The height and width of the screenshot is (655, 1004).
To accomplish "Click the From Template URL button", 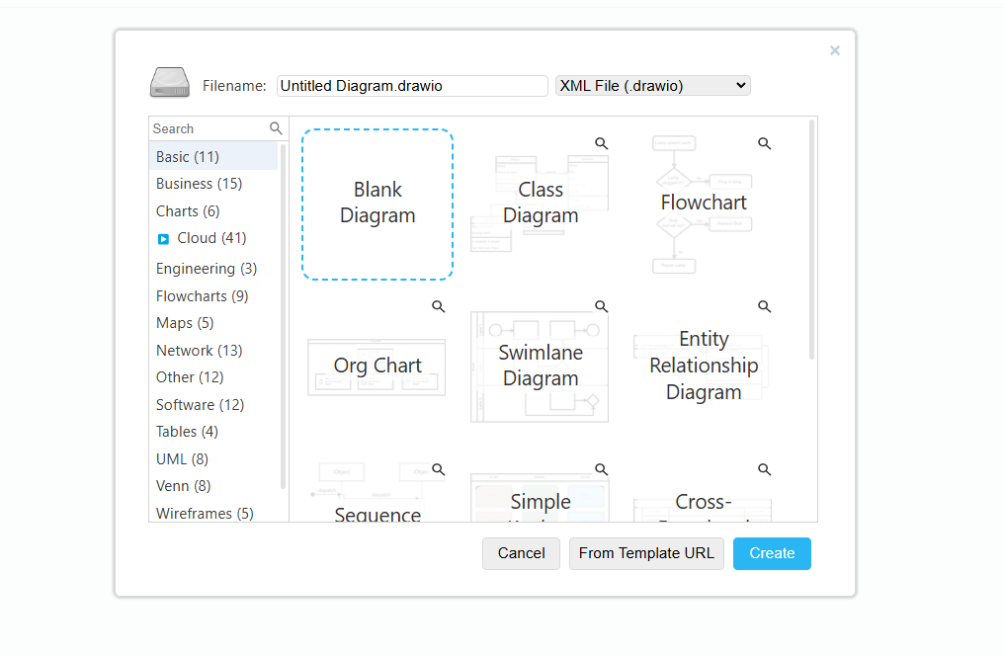I will pos(646,553).
